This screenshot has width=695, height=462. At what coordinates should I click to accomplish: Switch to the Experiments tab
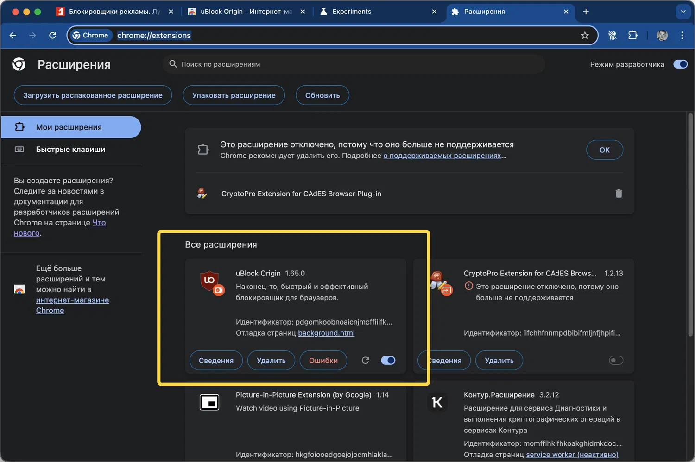[352, 12]
